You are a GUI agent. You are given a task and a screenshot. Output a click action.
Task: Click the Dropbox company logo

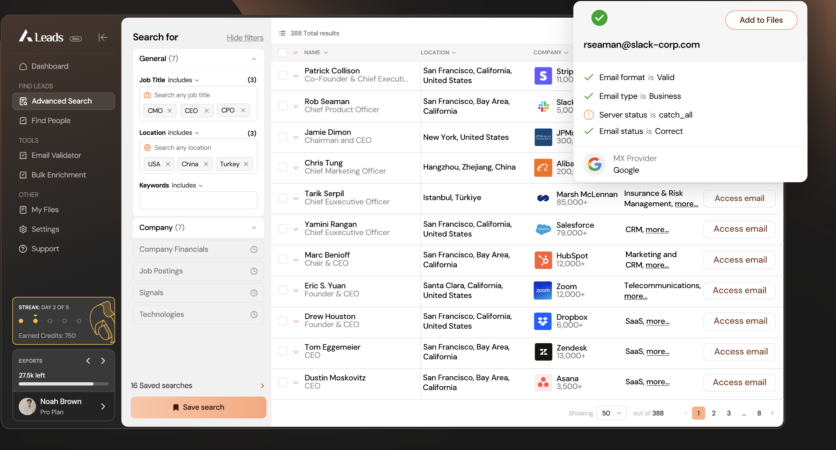point(543,321)
